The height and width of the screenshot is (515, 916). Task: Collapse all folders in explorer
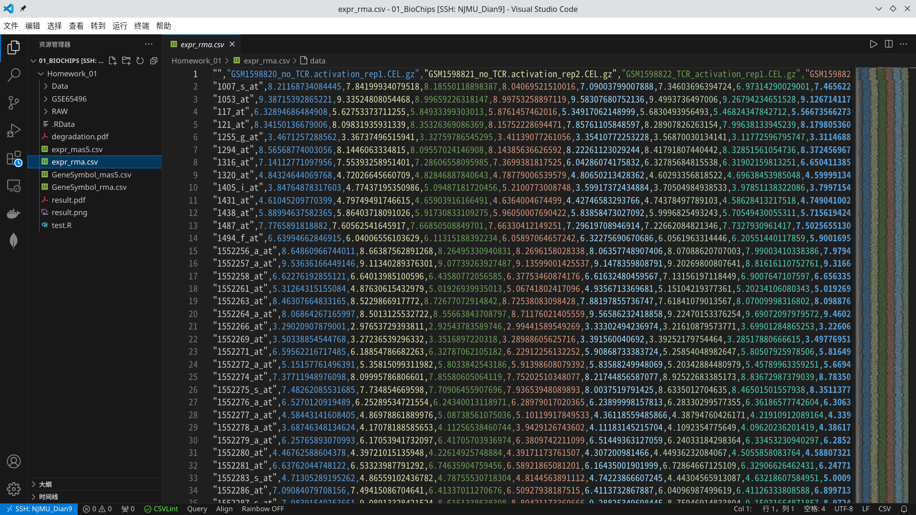click(154, 61)
